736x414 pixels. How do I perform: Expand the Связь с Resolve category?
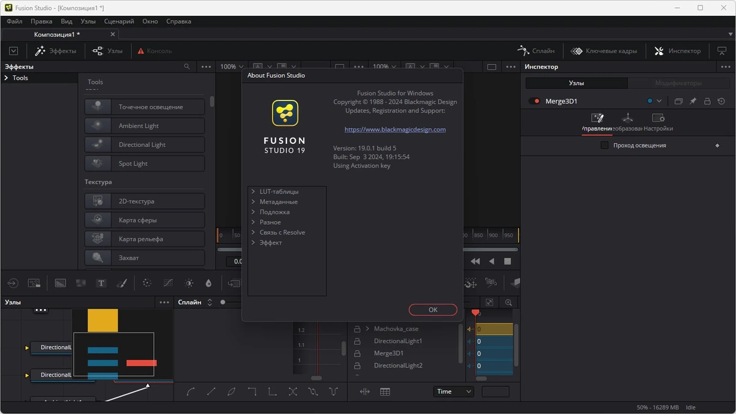253,232
